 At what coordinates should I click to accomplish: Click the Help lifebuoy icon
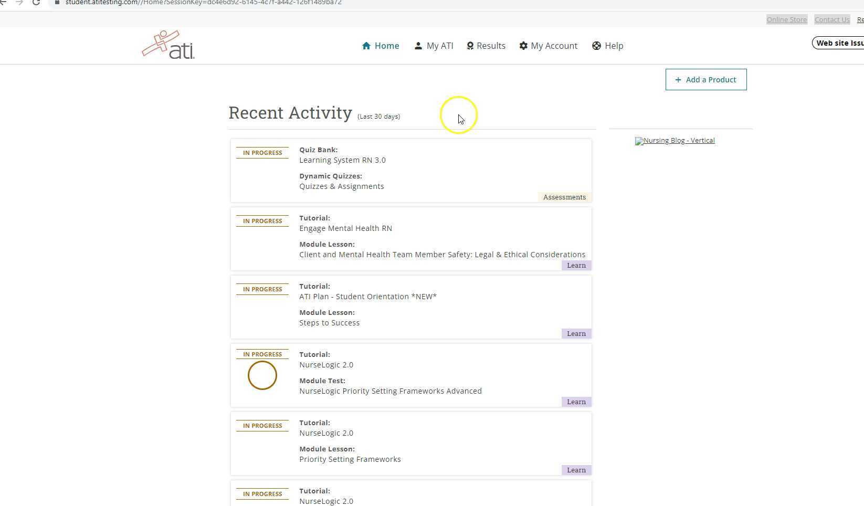[x=596, y=46]
